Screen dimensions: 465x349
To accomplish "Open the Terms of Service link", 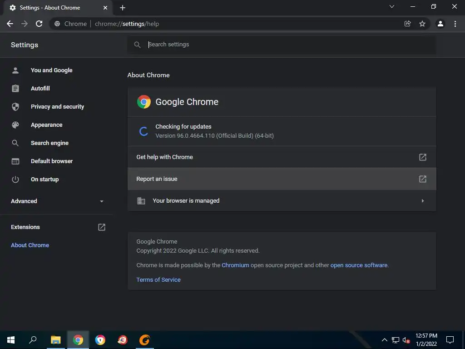I will (x=158, y=280).
